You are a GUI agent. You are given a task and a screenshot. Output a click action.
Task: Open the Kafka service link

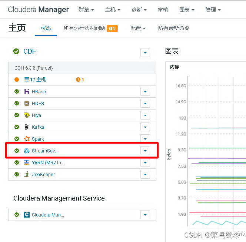38,127
